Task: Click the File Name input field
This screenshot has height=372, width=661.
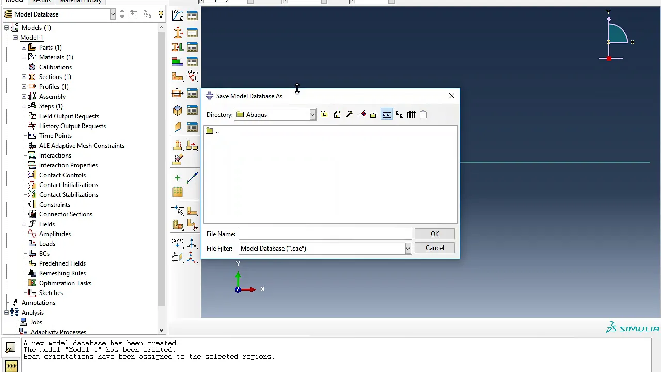Action: [x=325, y=234]
